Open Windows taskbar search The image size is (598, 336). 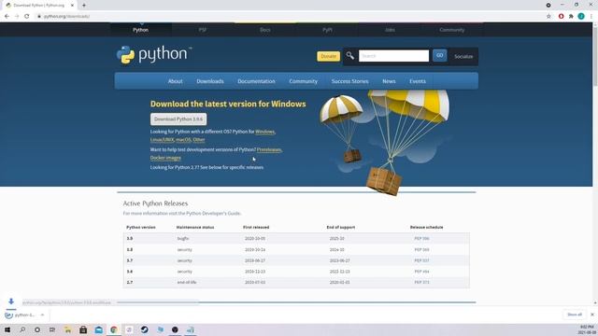coord(22,329)
